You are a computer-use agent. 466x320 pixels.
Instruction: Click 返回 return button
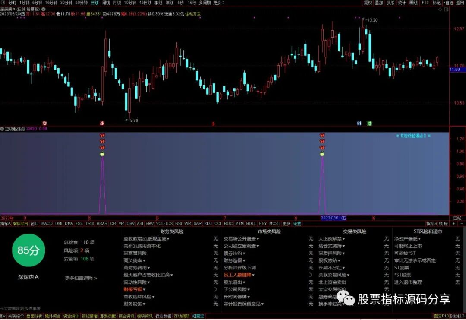click(x=460, y=3)
